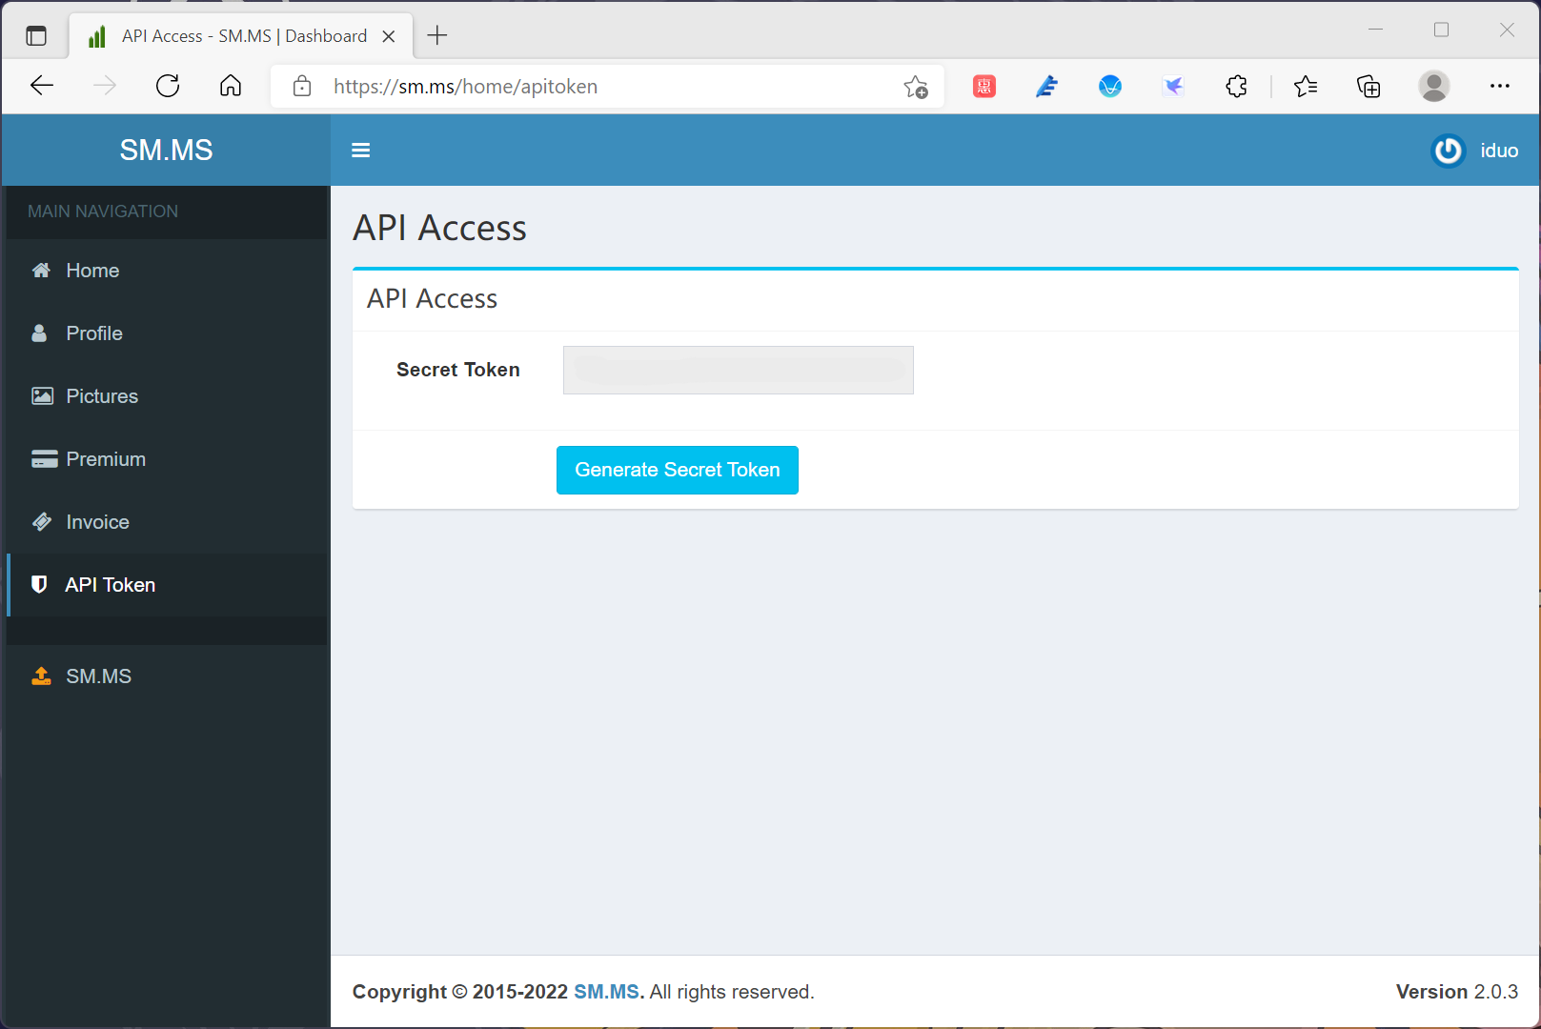Maximize the browser window
Image resolution: width=1541 pixels, height=1029 pixels.
point(1441,30)
